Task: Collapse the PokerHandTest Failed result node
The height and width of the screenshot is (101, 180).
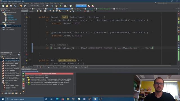Action: pos(26,77)
